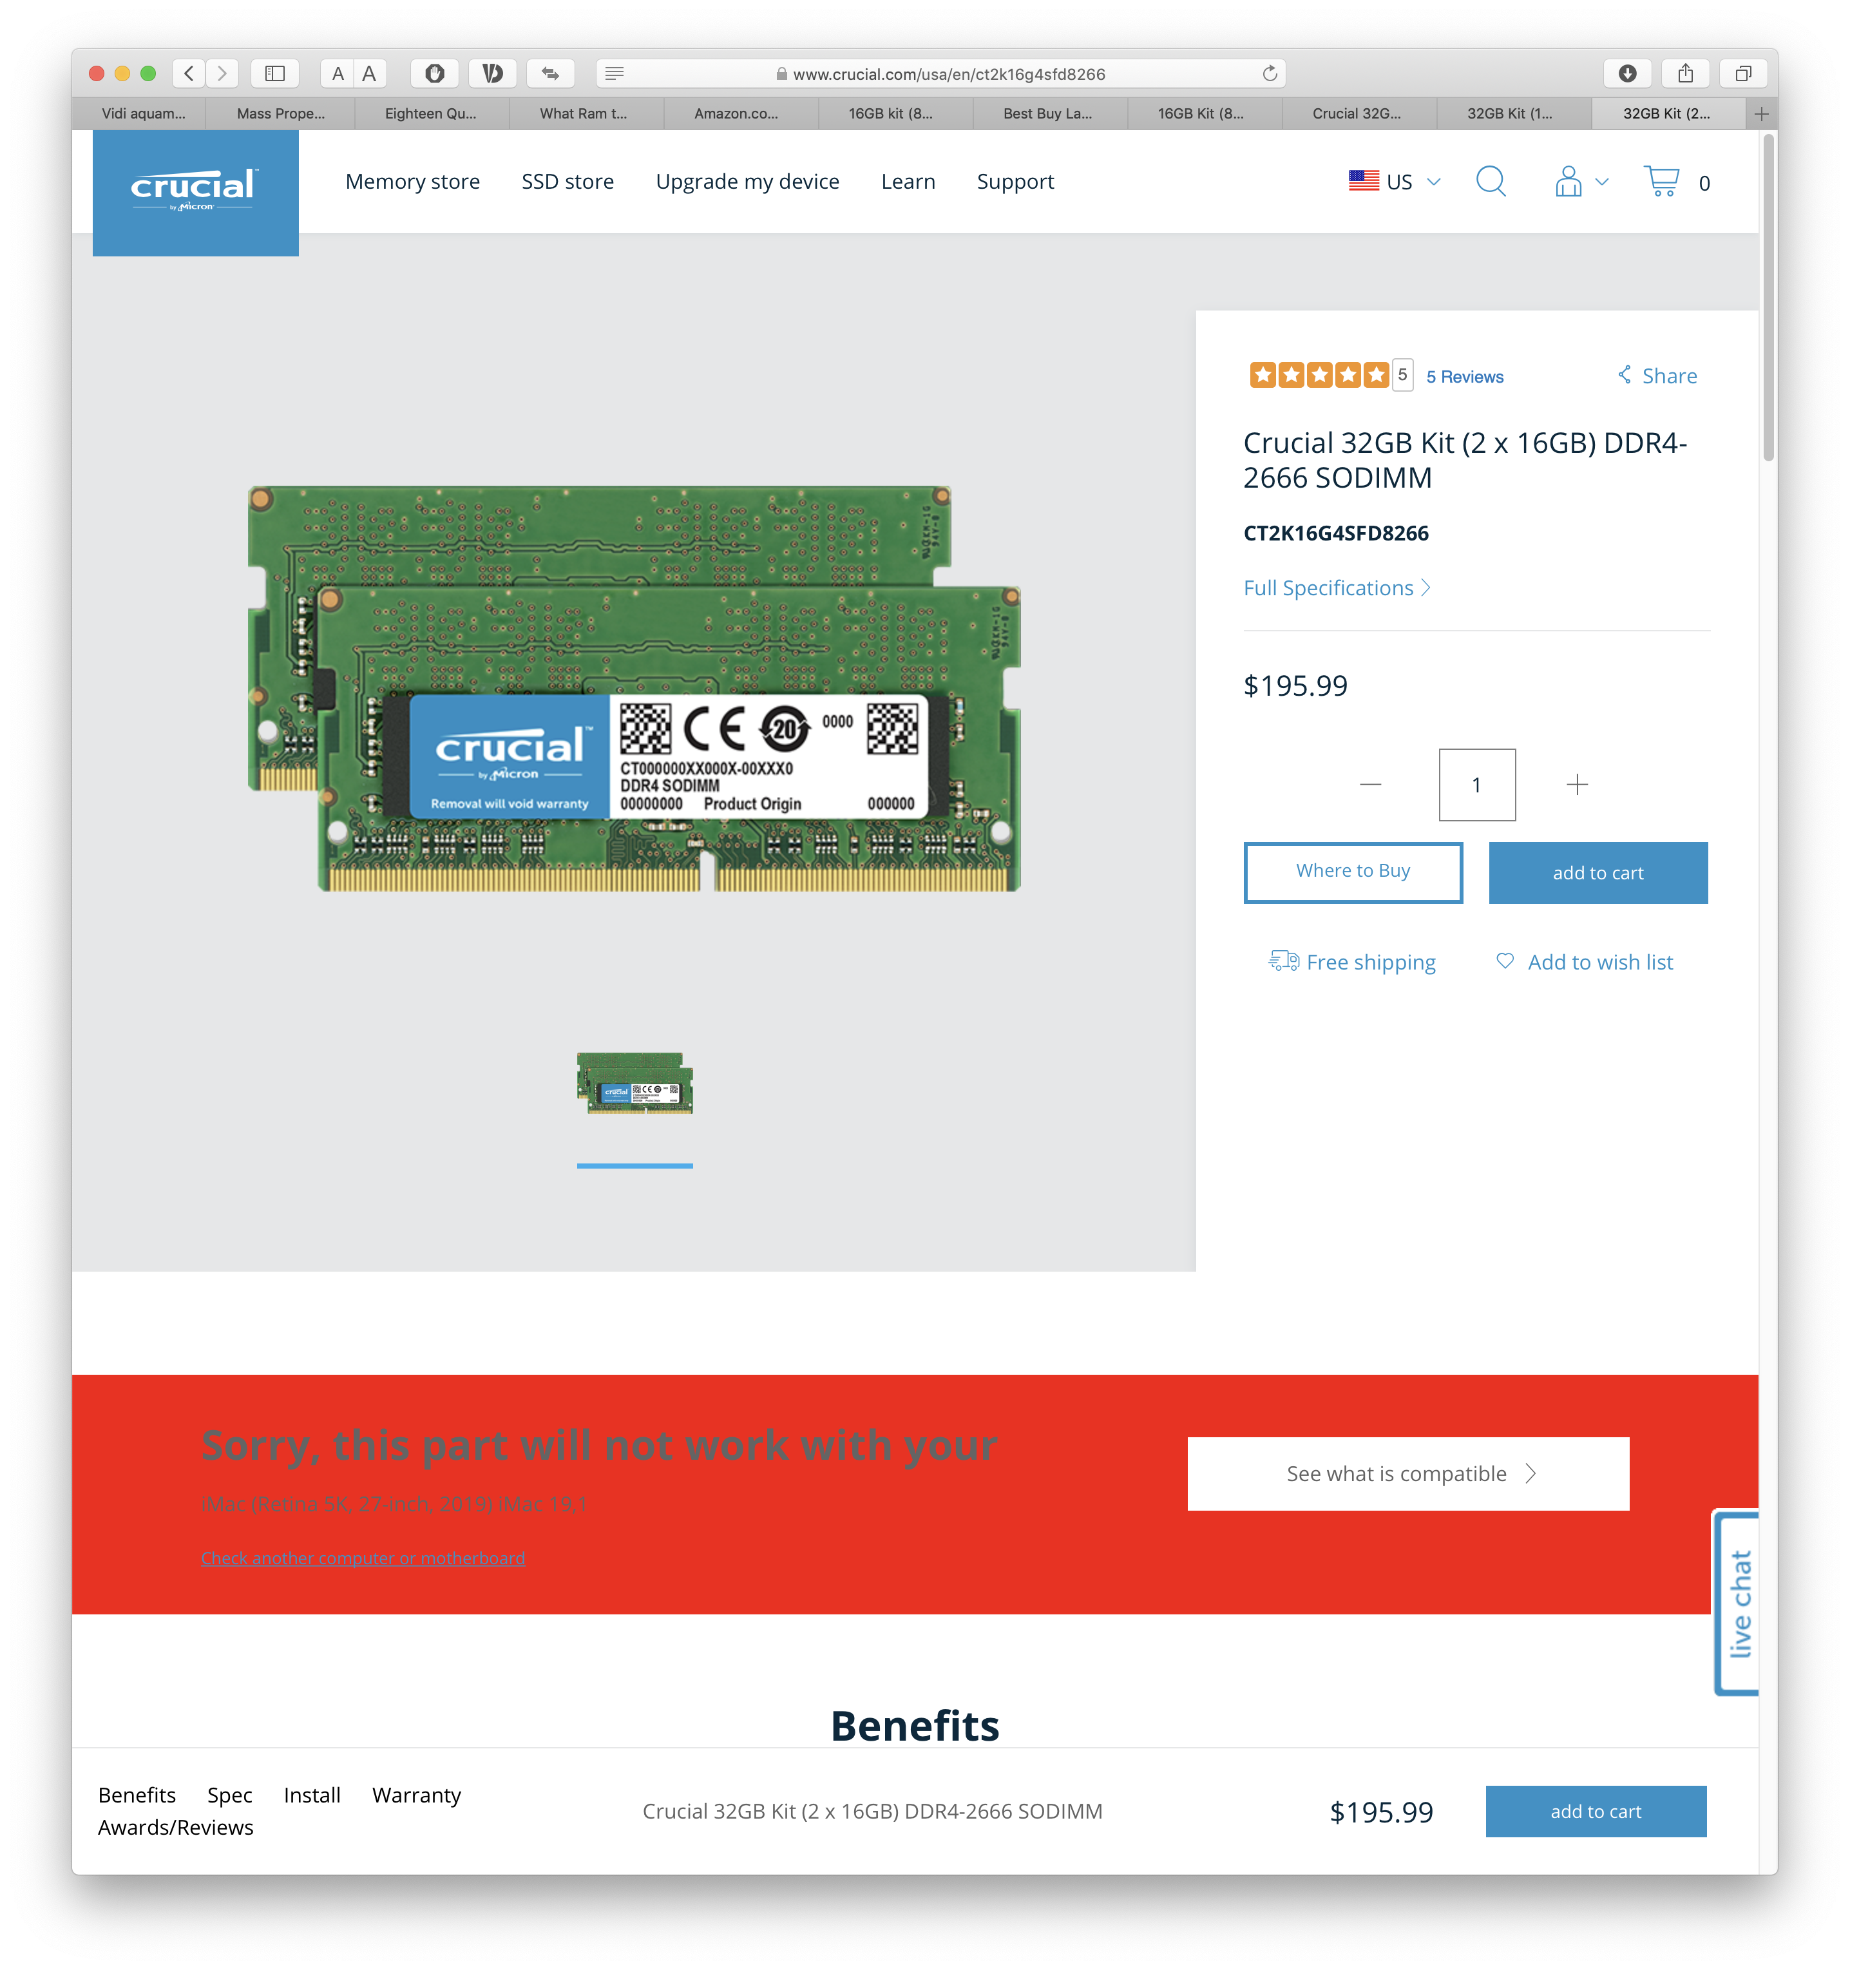Viewport: 1850px width, 1970px height.
Task: Open Upgrade my device menu
Action: click(x=747, y=181)
